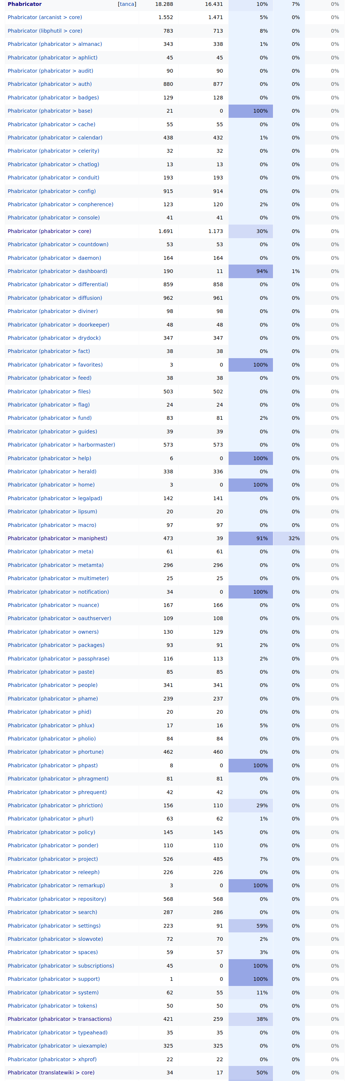The height and width of the screenshot is (1081, 346).
Task: Visit Phabricator (phabricator > harbormaster) link
Action: click(61, 445)
